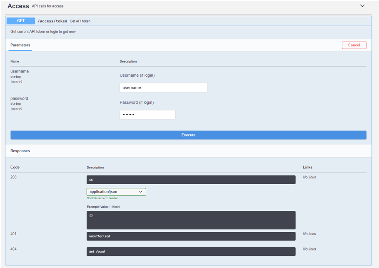Click the 'Get API token' summary text
This screenshot has width=379, height=268.
coord(80,21)
